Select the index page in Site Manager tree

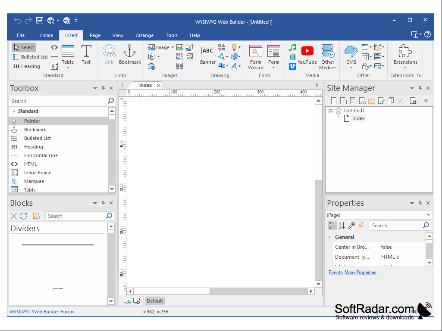pos(358,118)
